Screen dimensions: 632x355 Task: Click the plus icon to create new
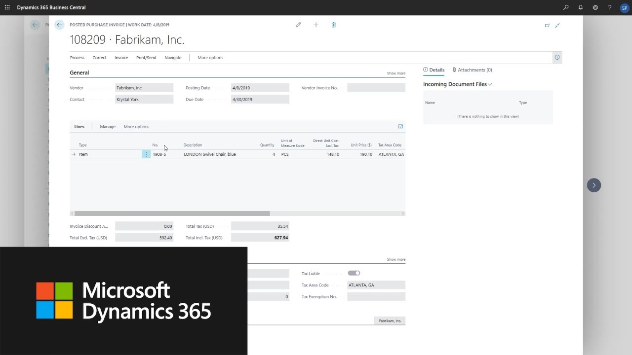pyautogui.click(x=316, y=25)
